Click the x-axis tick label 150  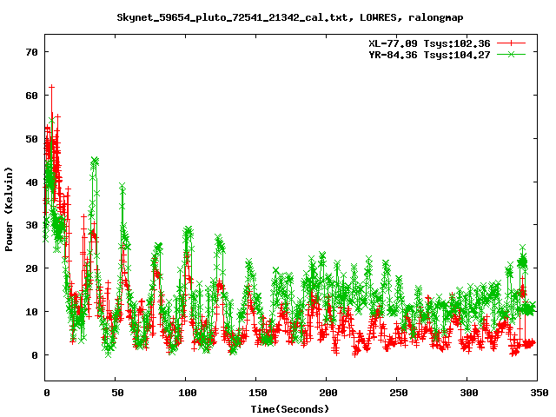[x=258, y=393]
